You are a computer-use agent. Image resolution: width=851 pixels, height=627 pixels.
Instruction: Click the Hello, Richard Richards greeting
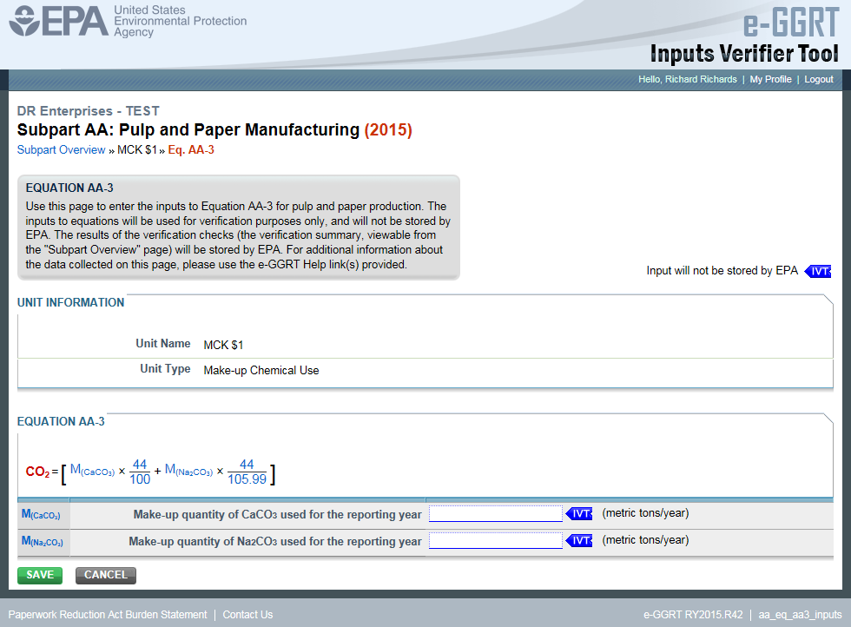coord(688,79)
